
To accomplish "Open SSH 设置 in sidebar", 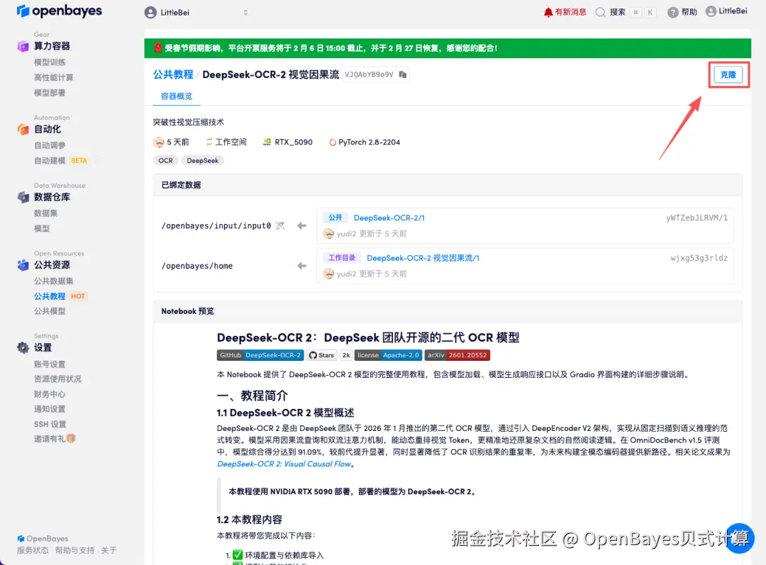I will point(50,424).
